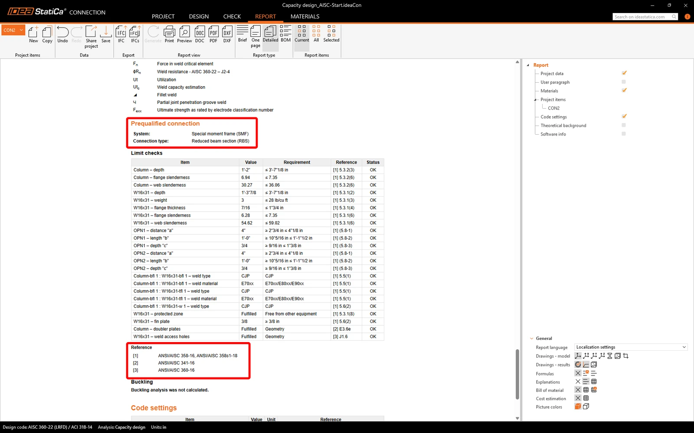The height and width of the screenshot is (433, 694).
Task: Click the report vertical scrollbar thumb
Action: [517, 374]
